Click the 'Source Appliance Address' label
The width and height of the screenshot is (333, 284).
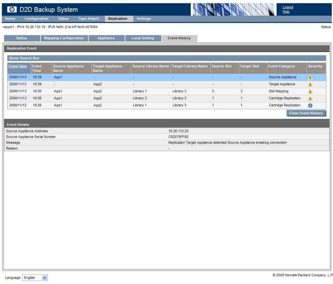click(x=27, y=131)
